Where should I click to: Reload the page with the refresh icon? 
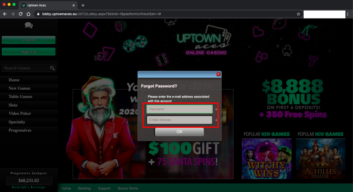tap(20, 14)
